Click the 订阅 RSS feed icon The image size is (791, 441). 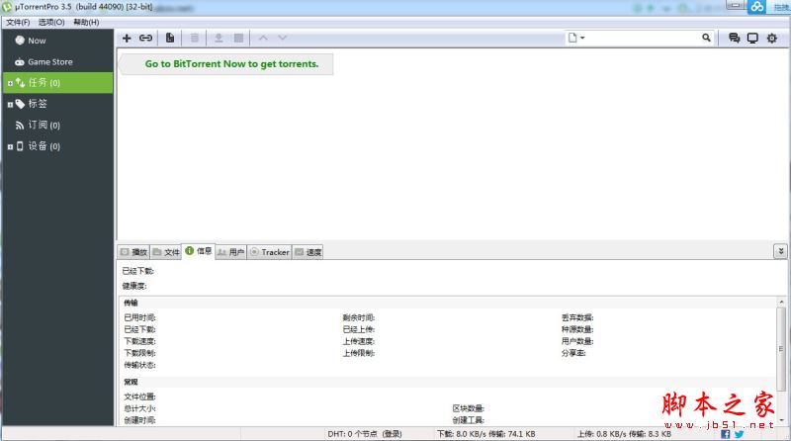click(20, 126)
